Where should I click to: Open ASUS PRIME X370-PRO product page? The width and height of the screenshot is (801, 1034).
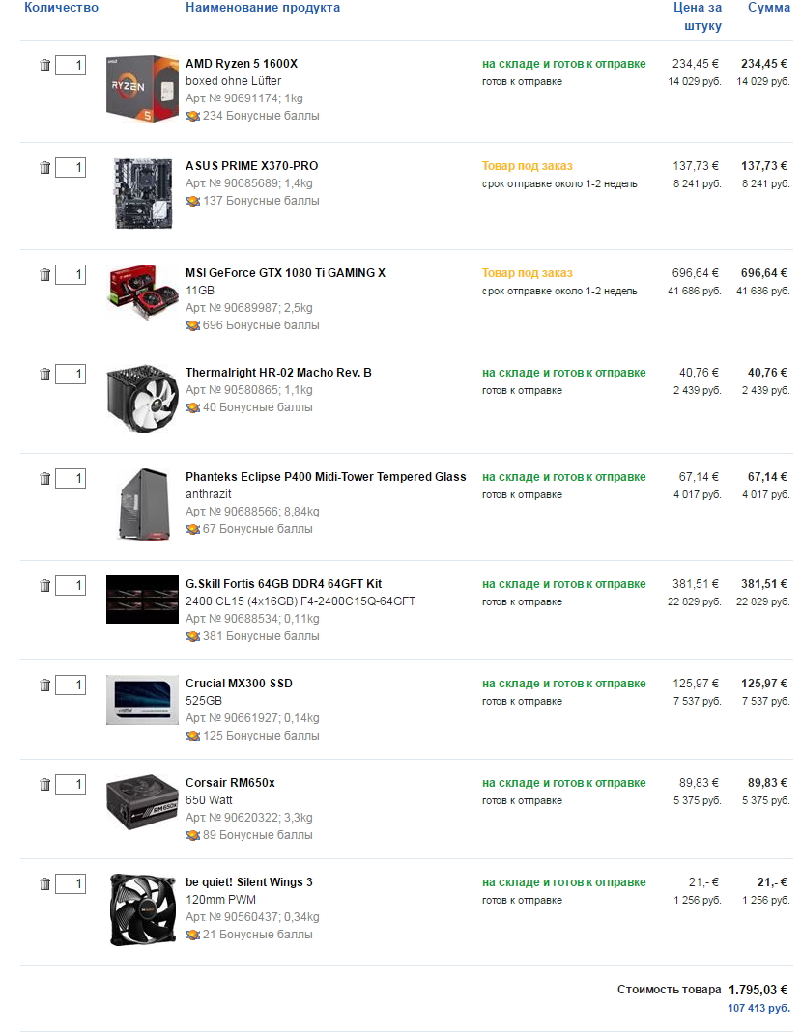(251, 166)
